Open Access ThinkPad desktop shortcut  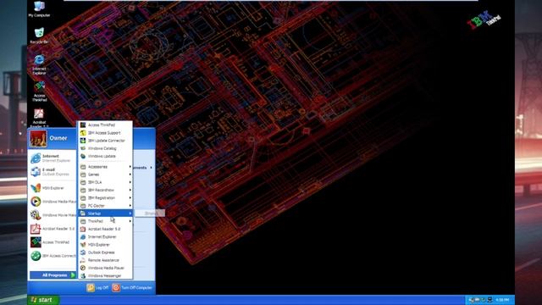point(39,91)
